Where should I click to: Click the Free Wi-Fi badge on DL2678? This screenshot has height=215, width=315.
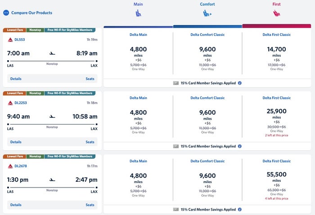pyautogui.click(x=70, y=157)
